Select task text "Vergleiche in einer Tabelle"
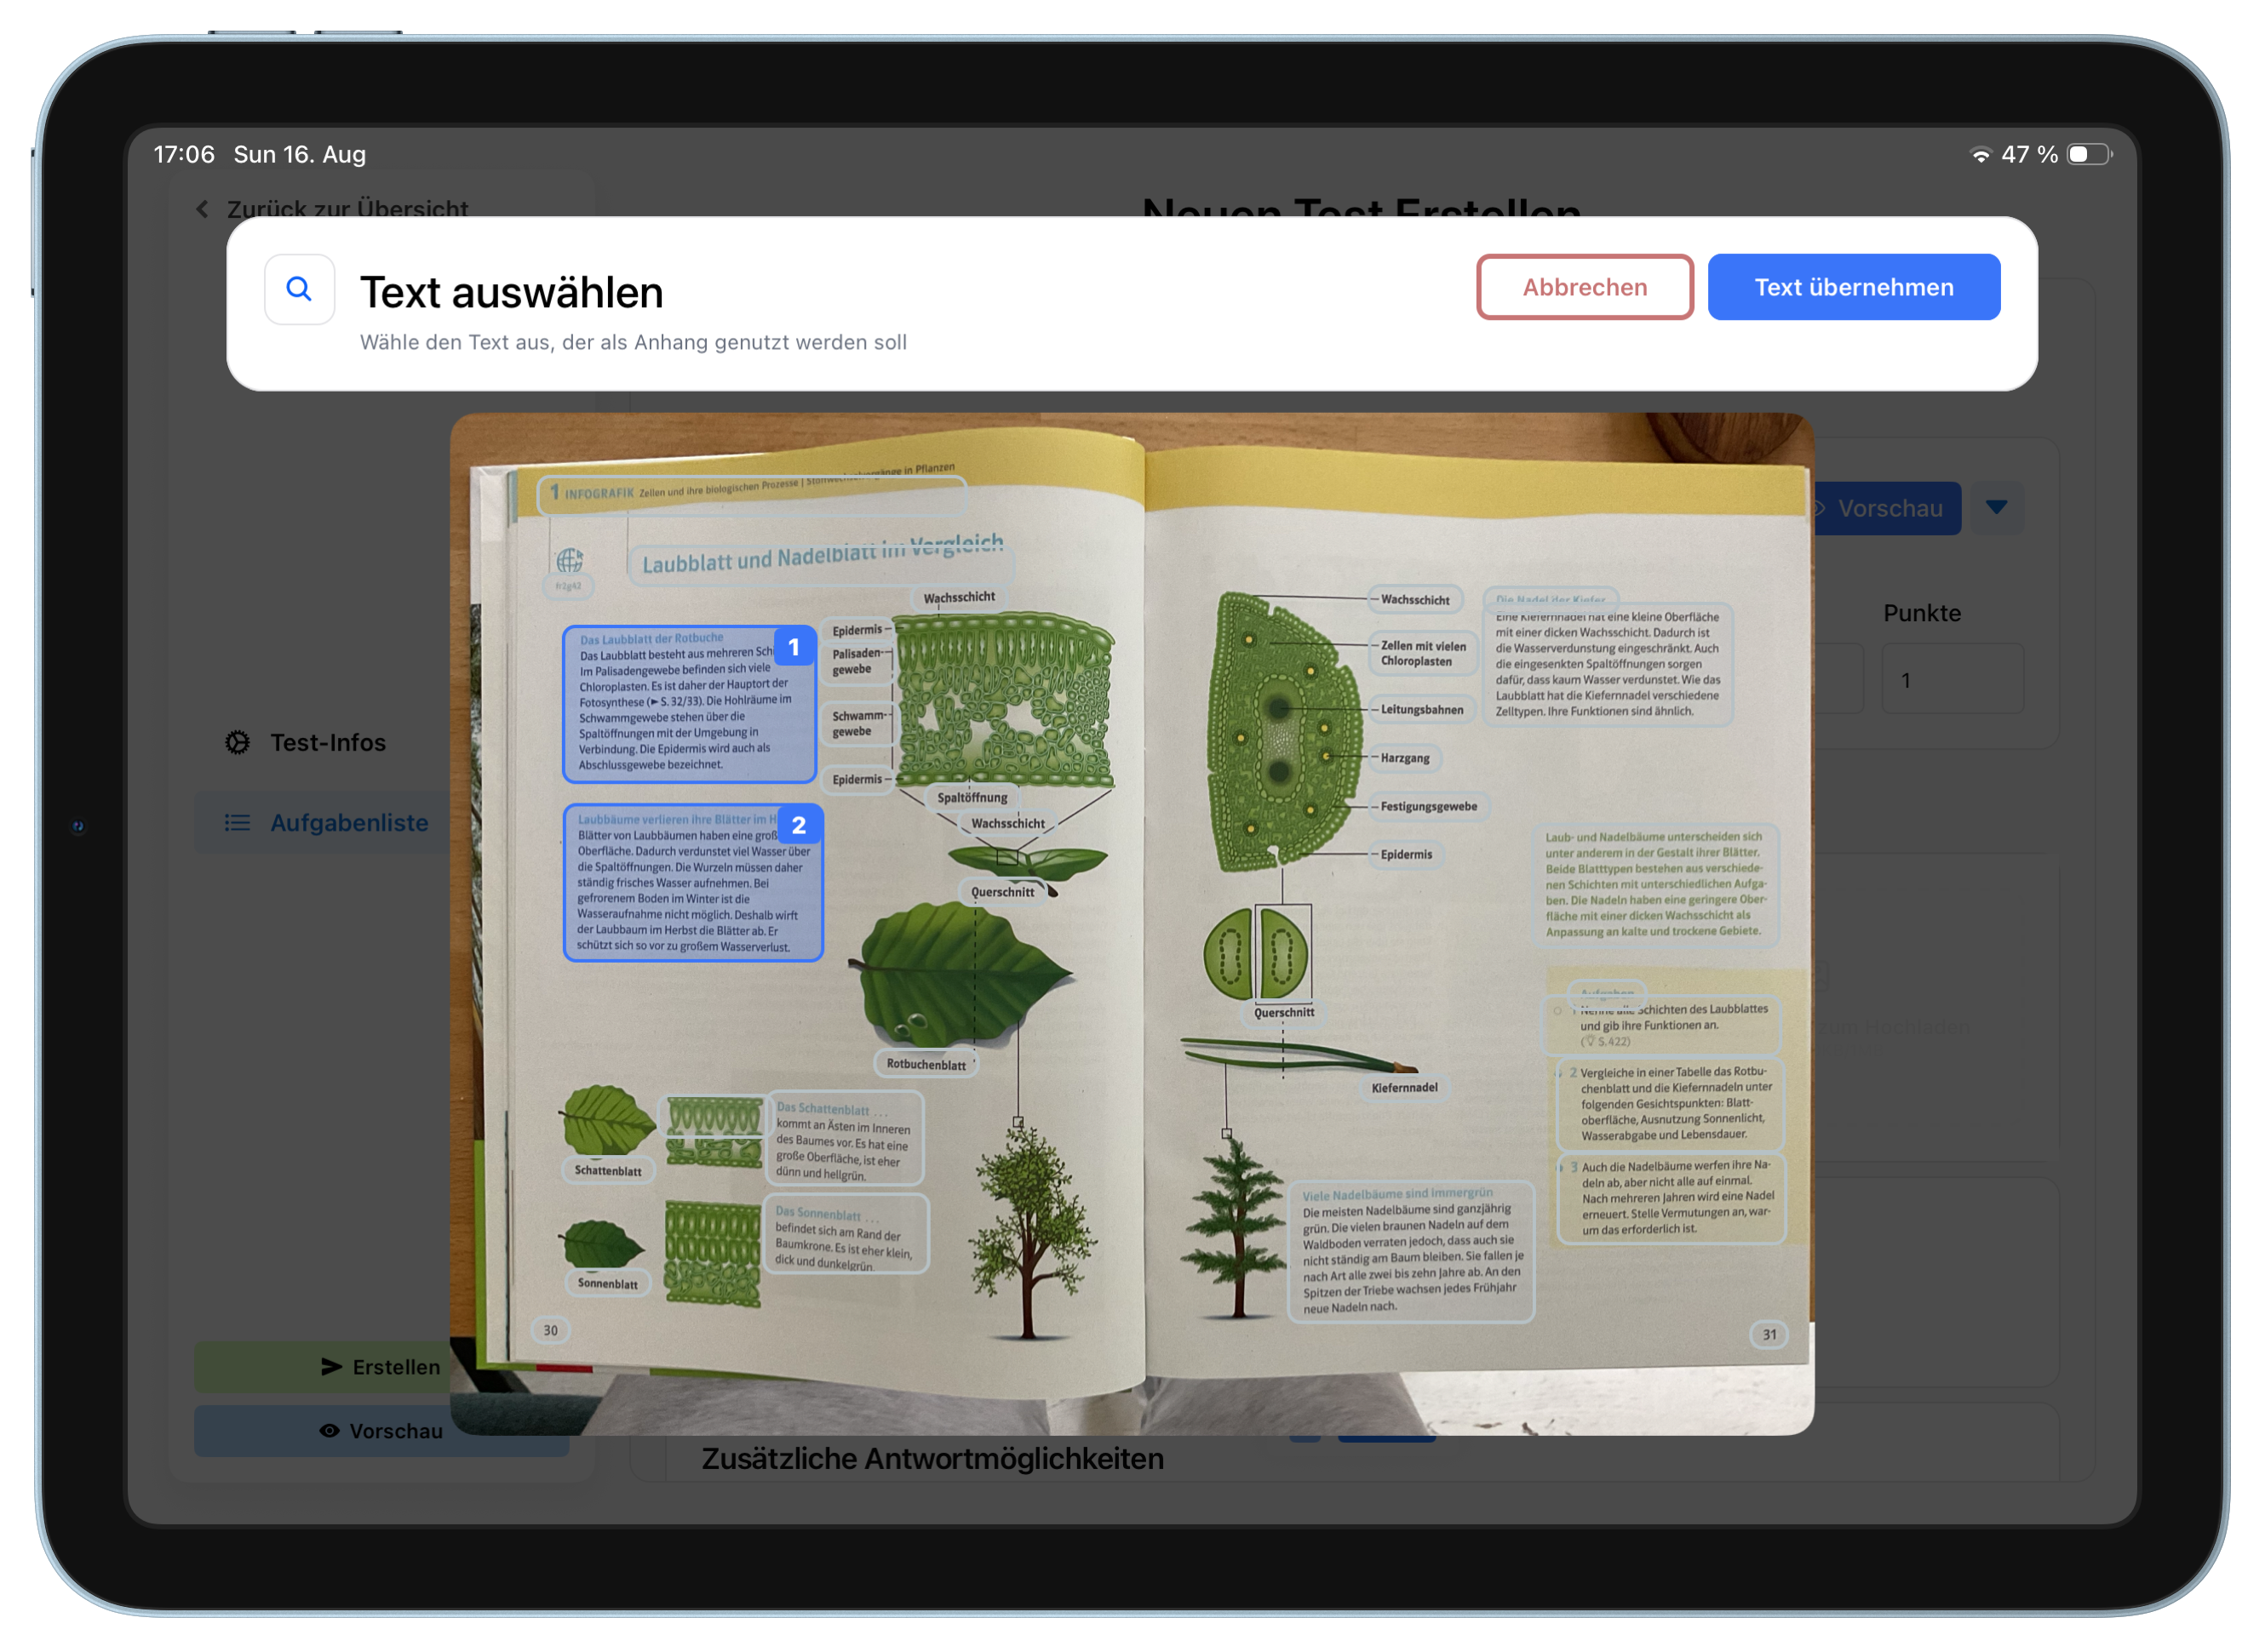The width and height of the screenshot is (2265, 1652). (x=1670, y=1103)
